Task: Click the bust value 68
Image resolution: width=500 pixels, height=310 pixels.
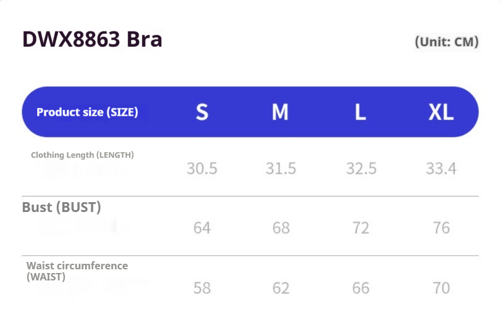Action: click(x=281, y=228)
